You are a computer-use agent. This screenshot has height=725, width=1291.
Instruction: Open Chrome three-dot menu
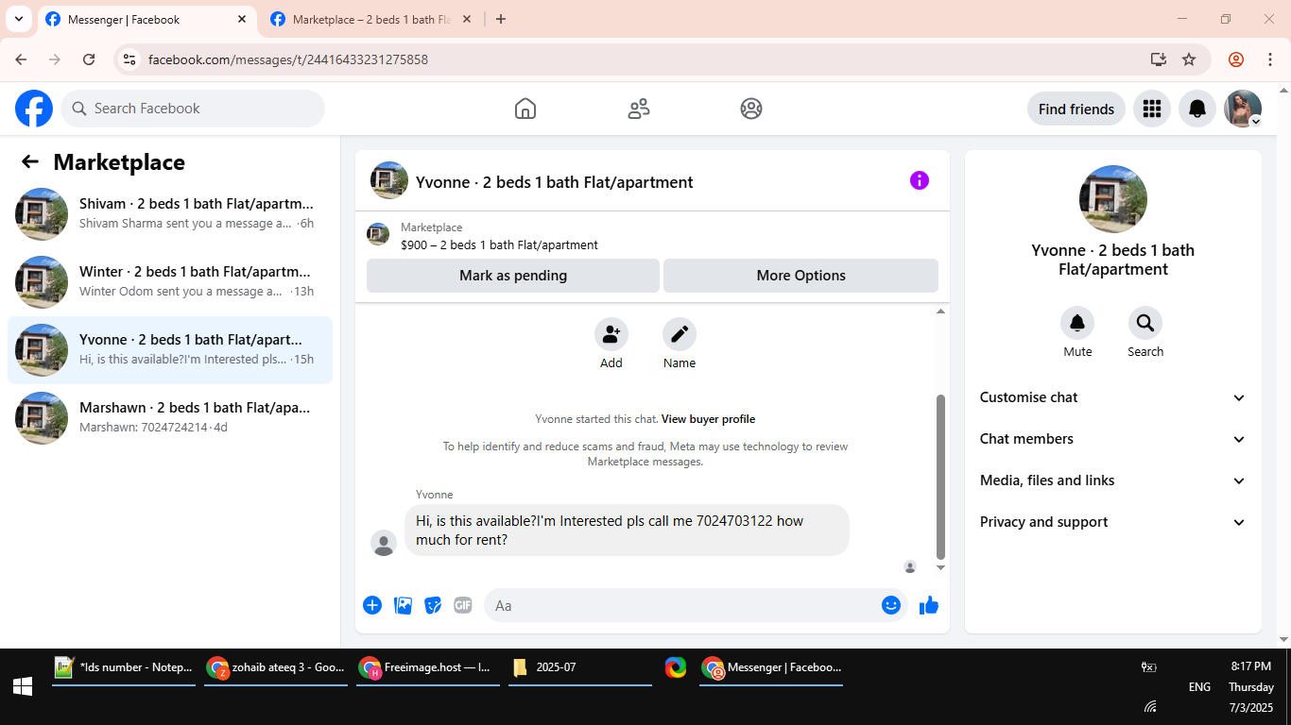tap(1270, 59)
